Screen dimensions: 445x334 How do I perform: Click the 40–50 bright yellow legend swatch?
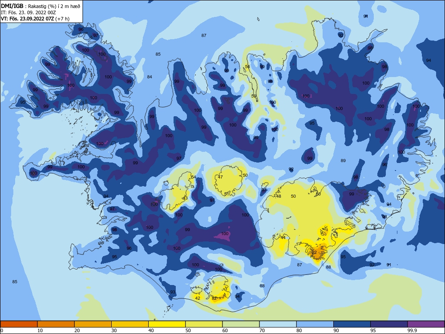click(167, 324)
